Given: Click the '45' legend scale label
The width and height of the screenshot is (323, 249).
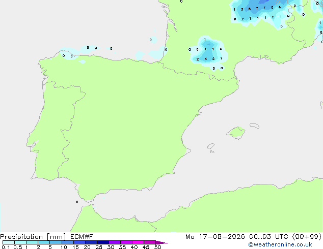Looking at the screenshot, I should (146, 247).
